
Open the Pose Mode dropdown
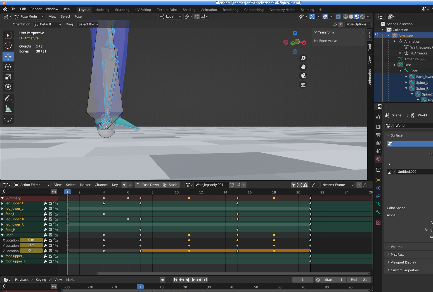pos(29,16)
